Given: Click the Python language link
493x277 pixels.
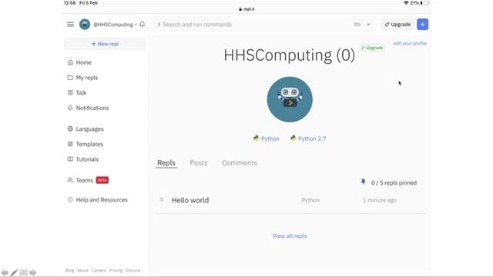Looking at the screenshot, I should [x=270, y=138].
